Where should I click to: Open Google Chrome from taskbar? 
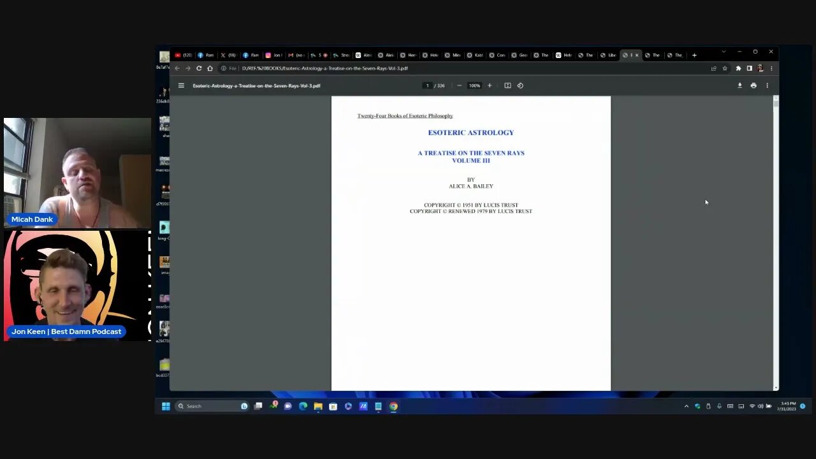[x=393, y=406]
